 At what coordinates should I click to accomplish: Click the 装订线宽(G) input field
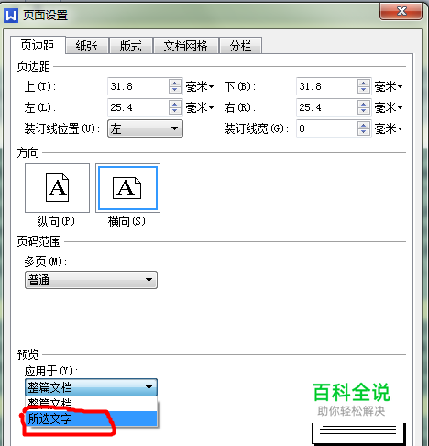(327, 128)
